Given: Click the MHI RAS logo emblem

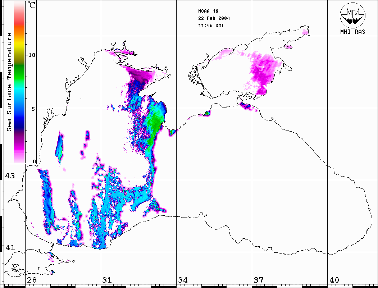Looking at the screenshot, I should (353, 15).
